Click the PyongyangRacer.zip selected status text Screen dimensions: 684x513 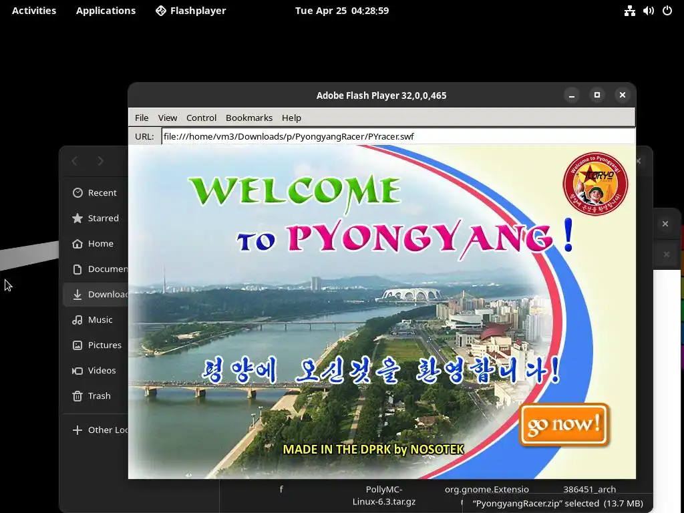(x=558, y=504)
